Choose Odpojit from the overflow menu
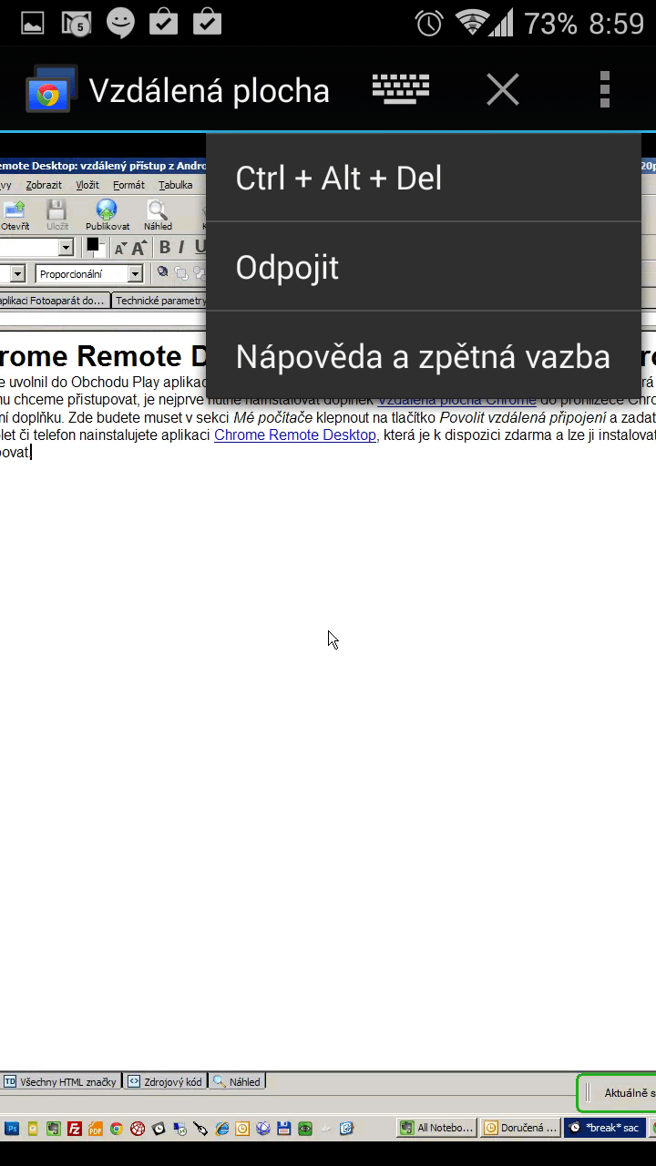The image size is (656, 1166). [x=424, y=267]
